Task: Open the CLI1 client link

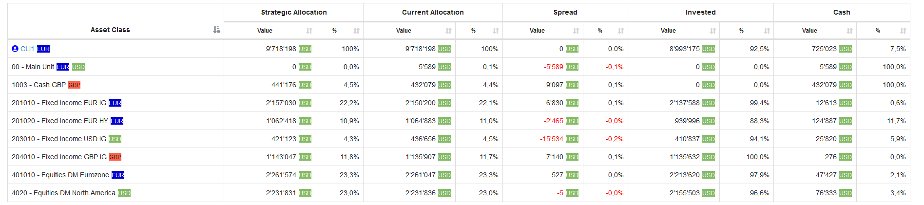Action: 27,49
